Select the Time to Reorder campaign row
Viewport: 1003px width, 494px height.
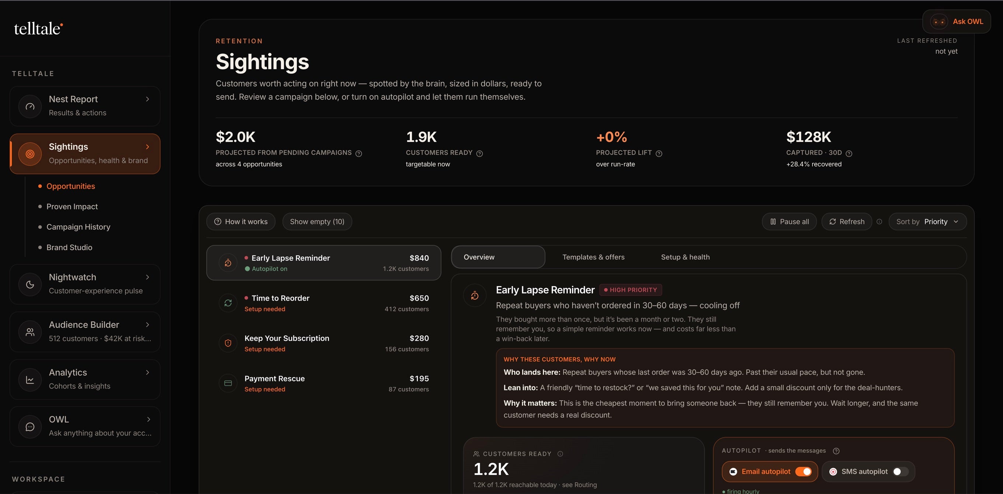323,303
